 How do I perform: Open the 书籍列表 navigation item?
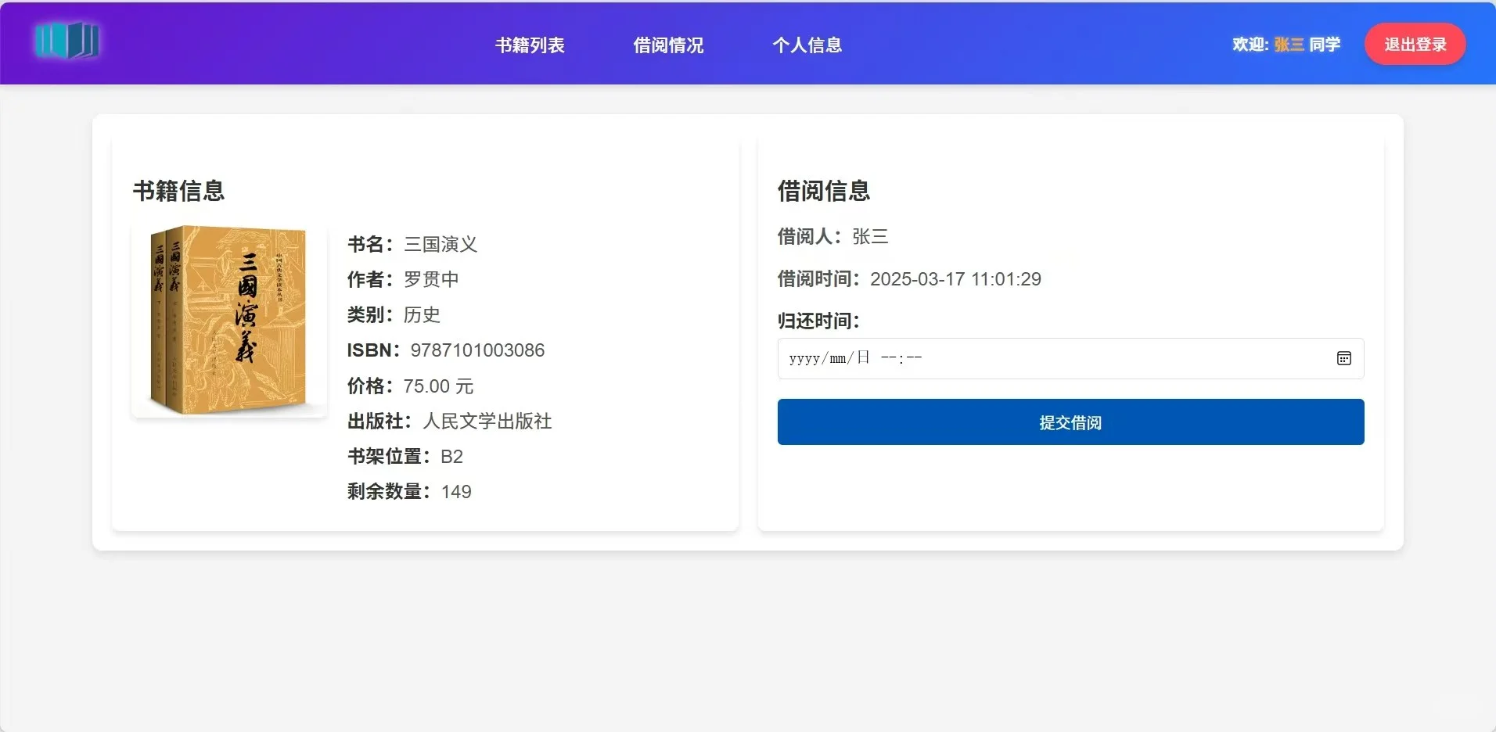tap(529, 45)
